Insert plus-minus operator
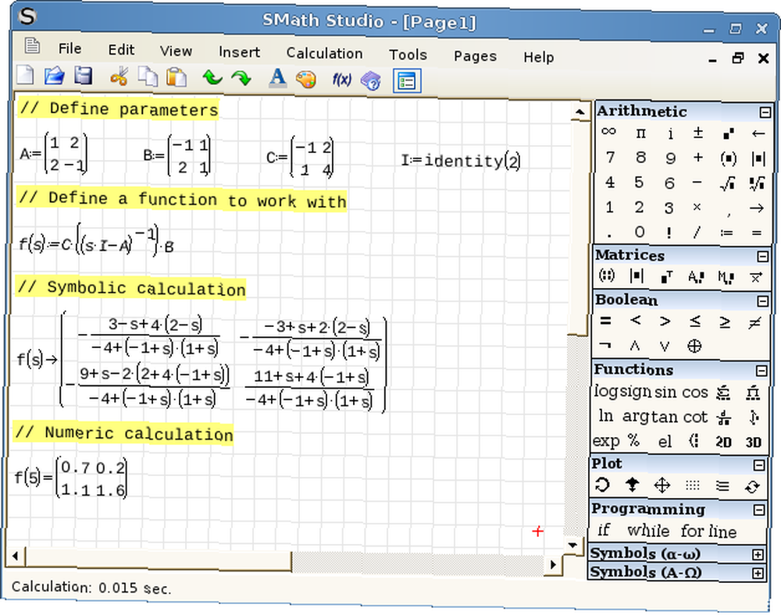 (x=698, y=133)
